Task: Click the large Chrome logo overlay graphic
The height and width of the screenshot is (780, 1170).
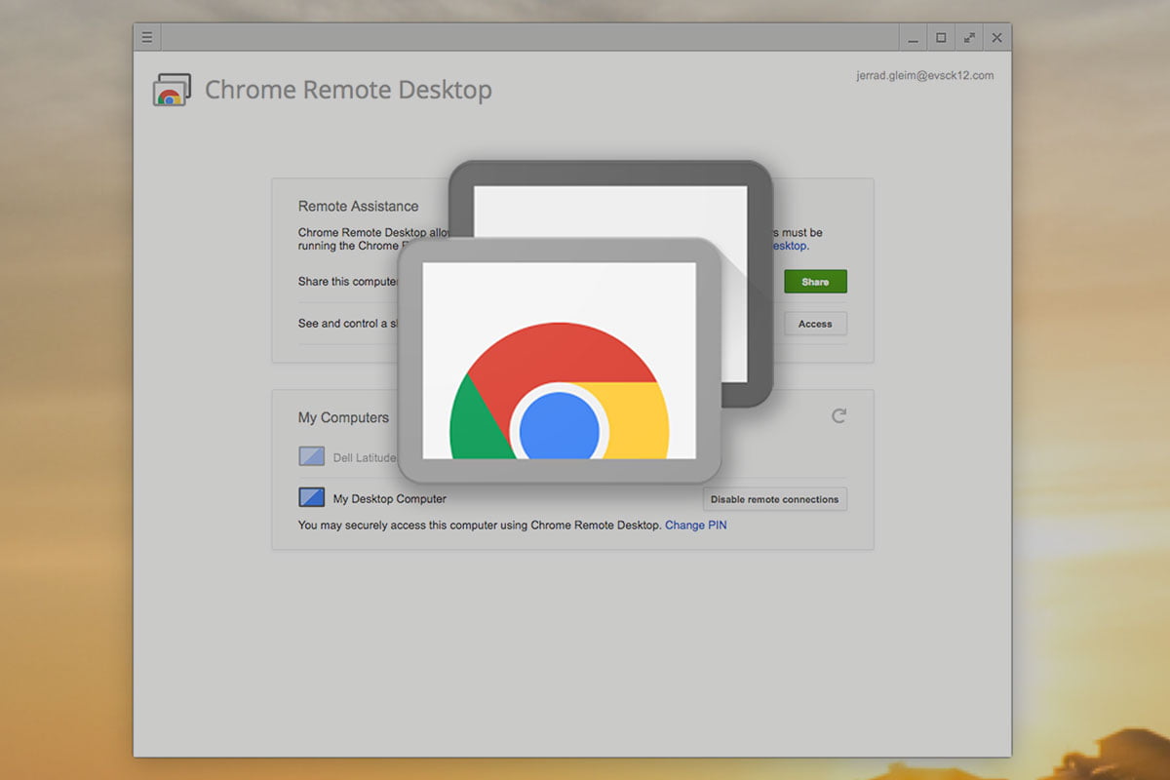Action: coord(559,390)
